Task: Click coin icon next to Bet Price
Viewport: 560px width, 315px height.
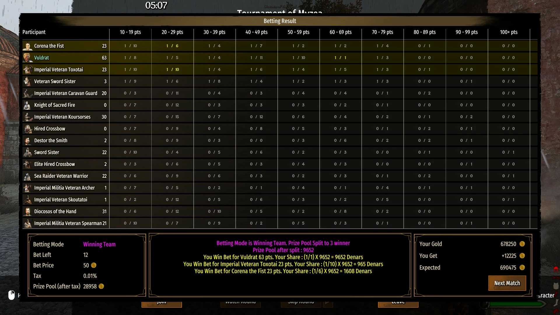Action: click(94, 265)
